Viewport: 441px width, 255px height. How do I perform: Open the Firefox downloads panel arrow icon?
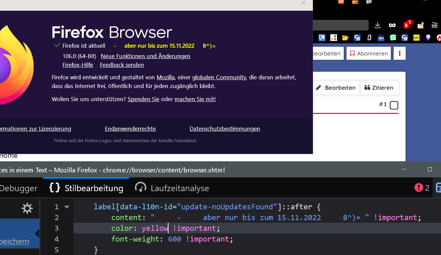[377, 25]
